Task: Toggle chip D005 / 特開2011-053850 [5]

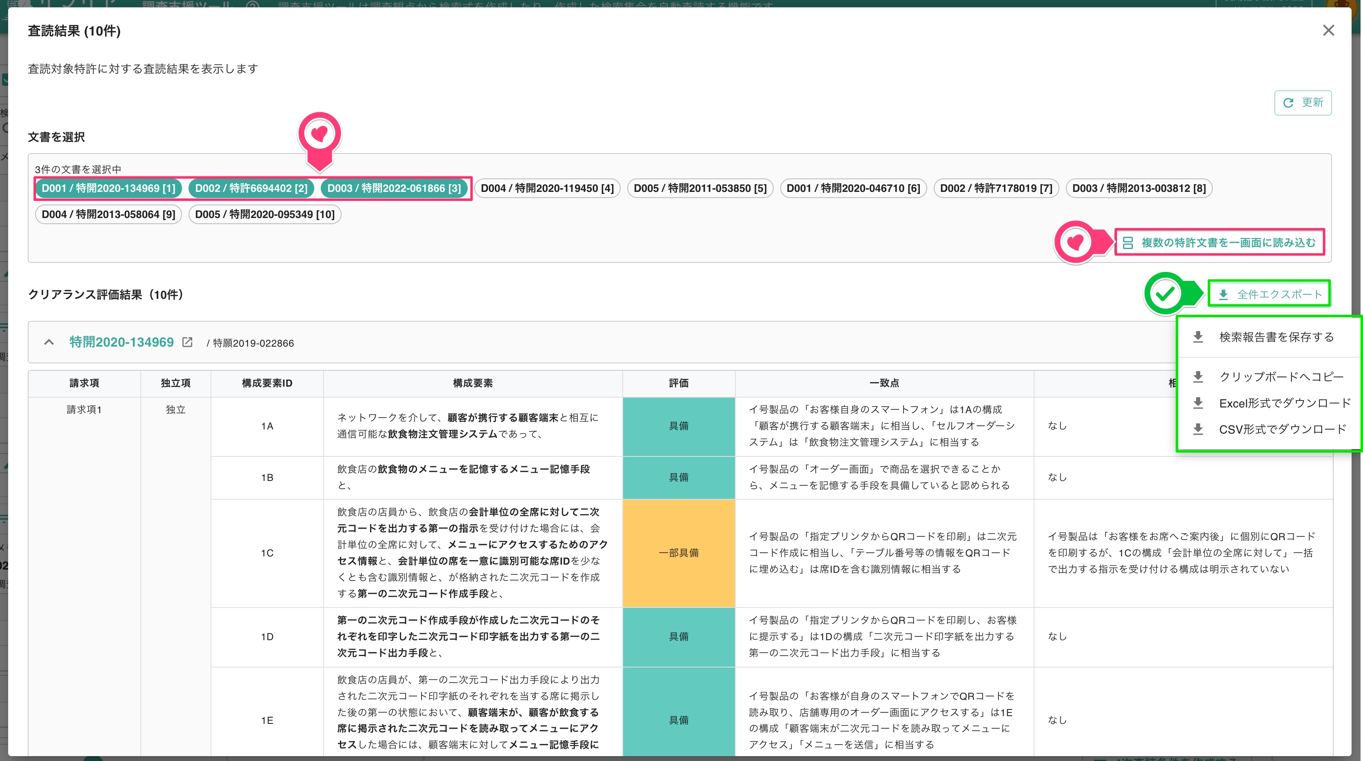Action: pos(700,188)
